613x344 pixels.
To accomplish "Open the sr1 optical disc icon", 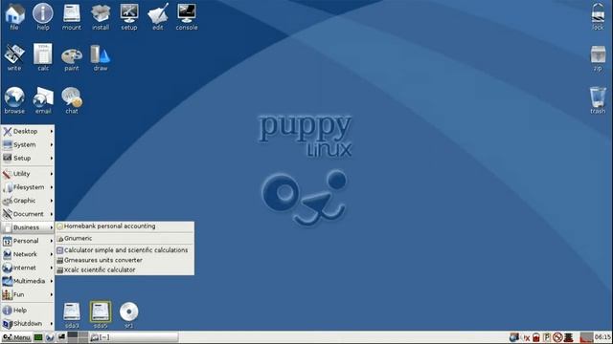I will pyautogui.click(x=129, y=314).
